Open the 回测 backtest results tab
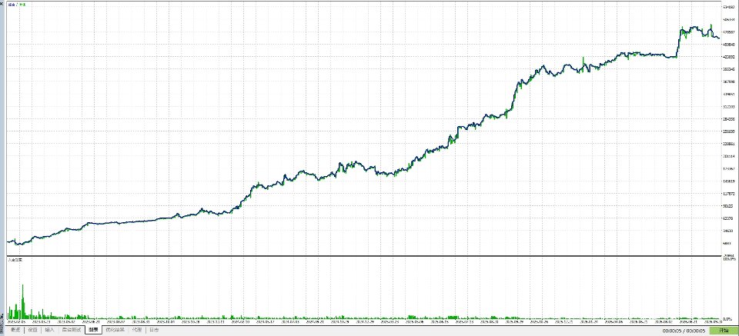The image size is (739, 336). (72, 330)
